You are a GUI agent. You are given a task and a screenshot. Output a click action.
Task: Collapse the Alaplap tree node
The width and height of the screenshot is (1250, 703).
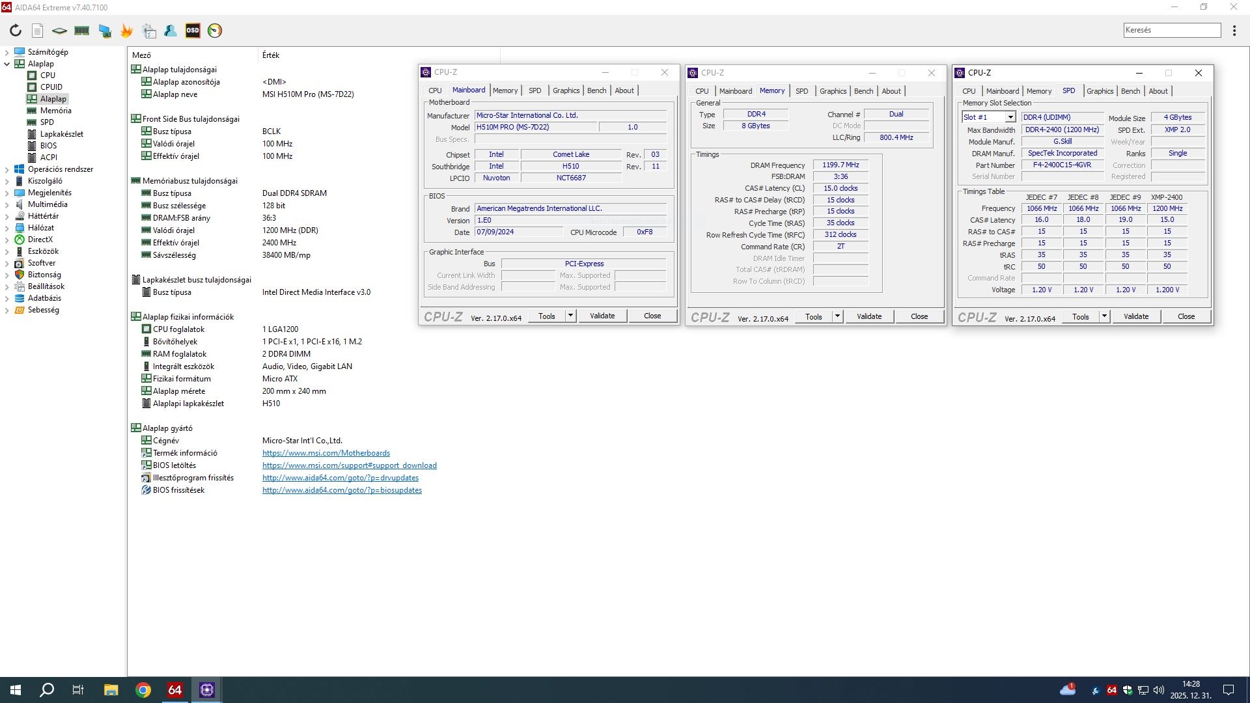point(7,64)
